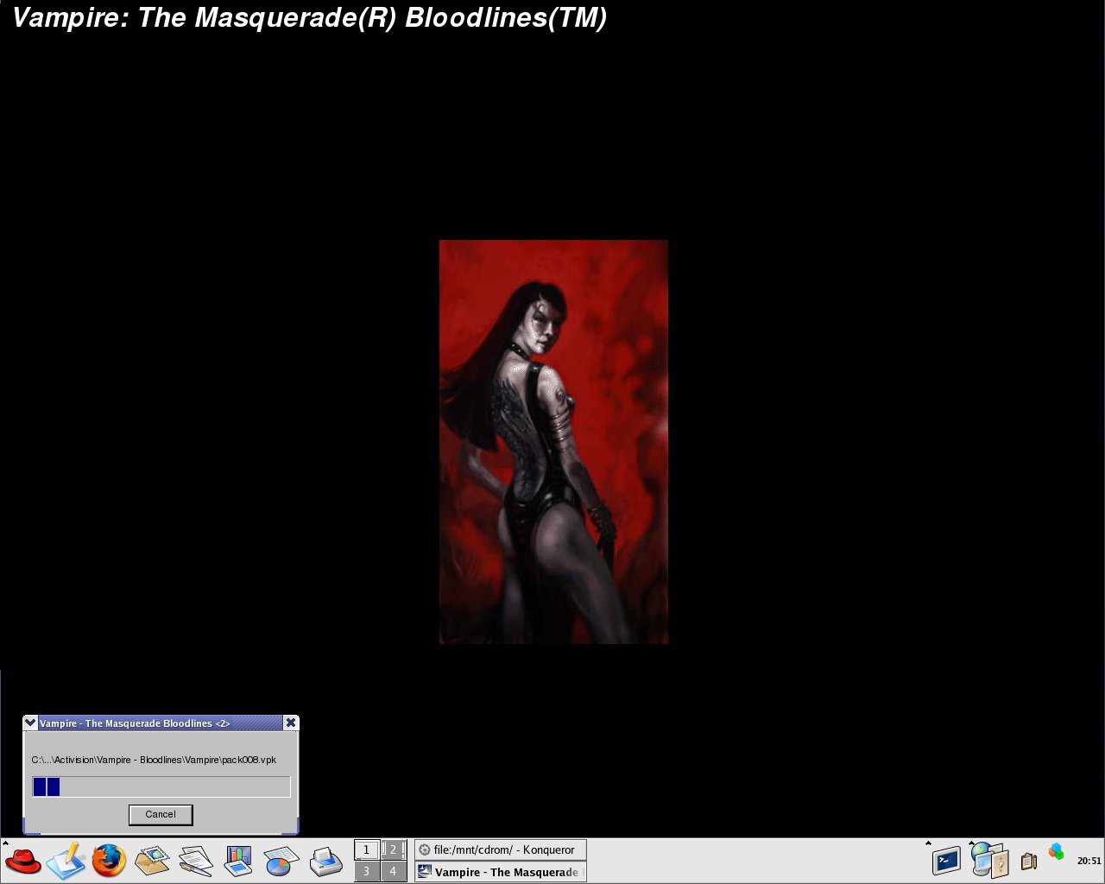The width and height of the screenshot is (1105, 884).
Task: Open the Red Hat main menu
Action: pyautogui.click(x=23, y=861)
